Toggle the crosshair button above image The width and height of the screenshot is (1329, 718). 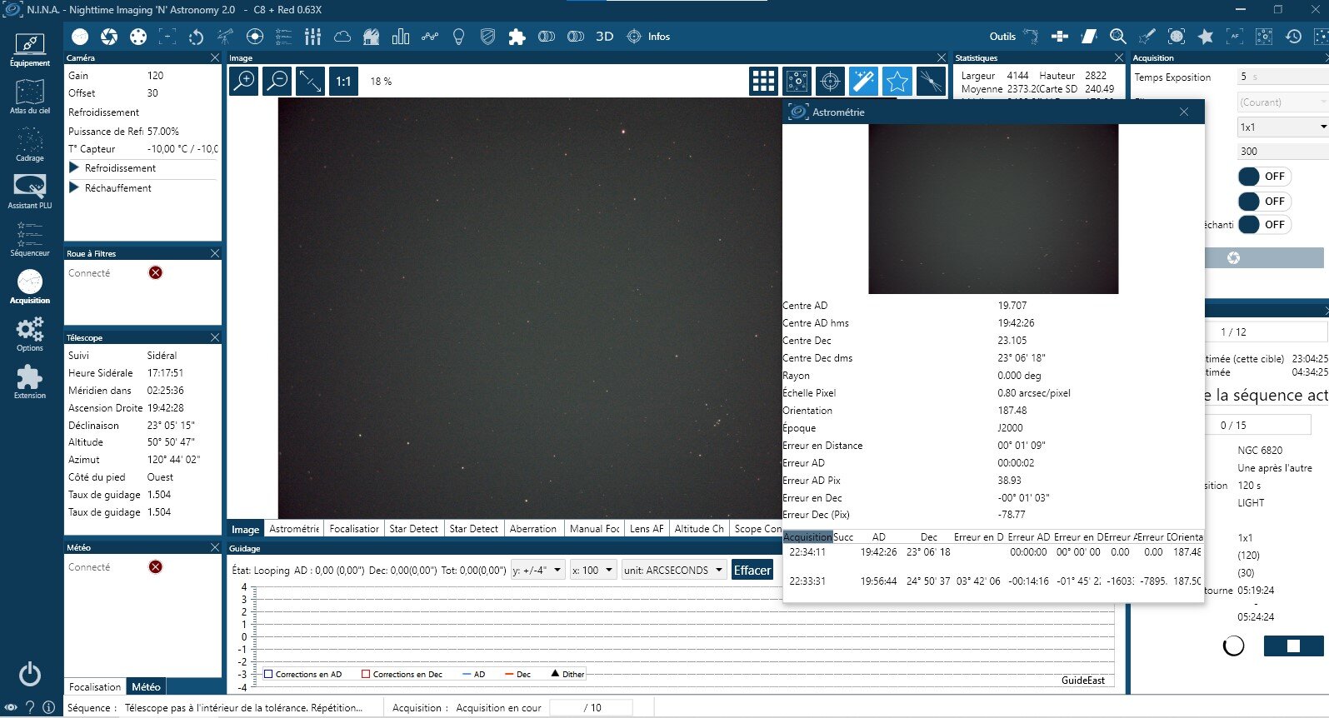(830, 81)
